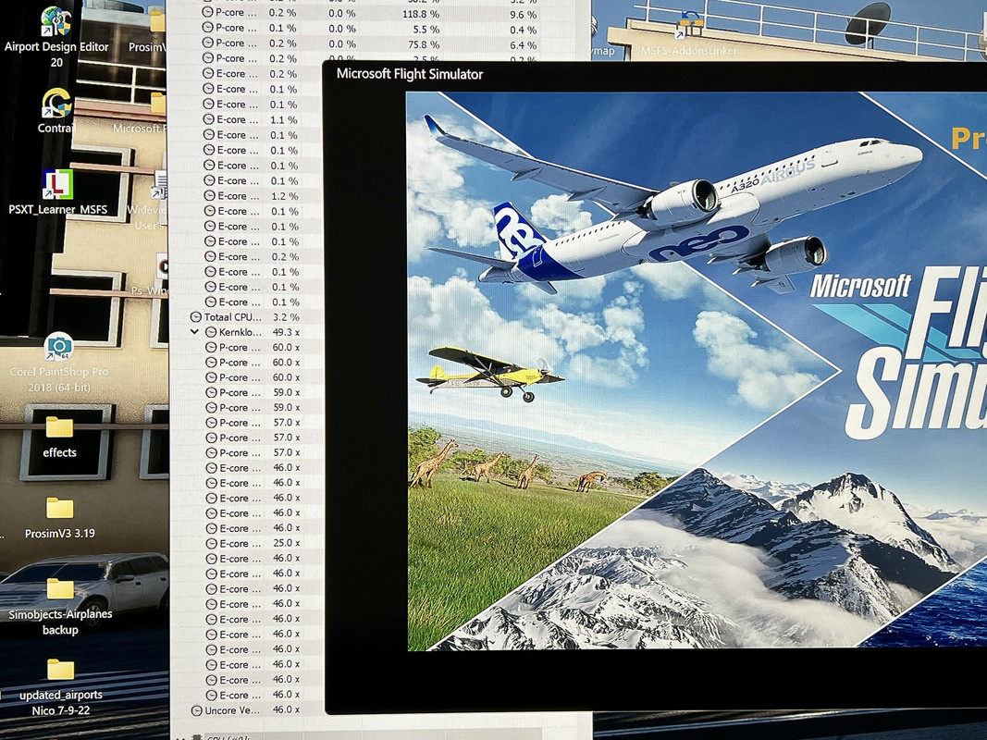Click Microsoft Flight Simulator window title
Screen dimensions: 987x740
[x=410, y=74]
